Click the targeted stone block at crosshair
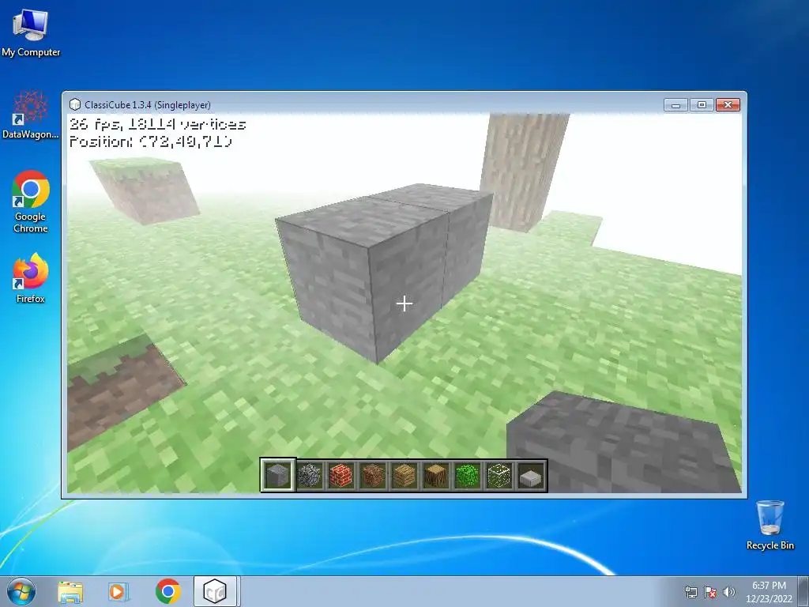Viewport: 809px width, 607px height. (404, 303)
